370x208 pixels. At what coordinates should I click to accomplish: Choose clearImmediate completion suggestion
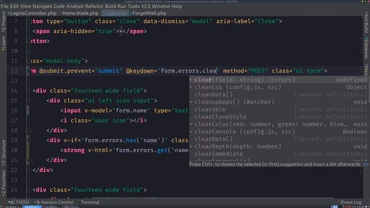pos(279,154)
